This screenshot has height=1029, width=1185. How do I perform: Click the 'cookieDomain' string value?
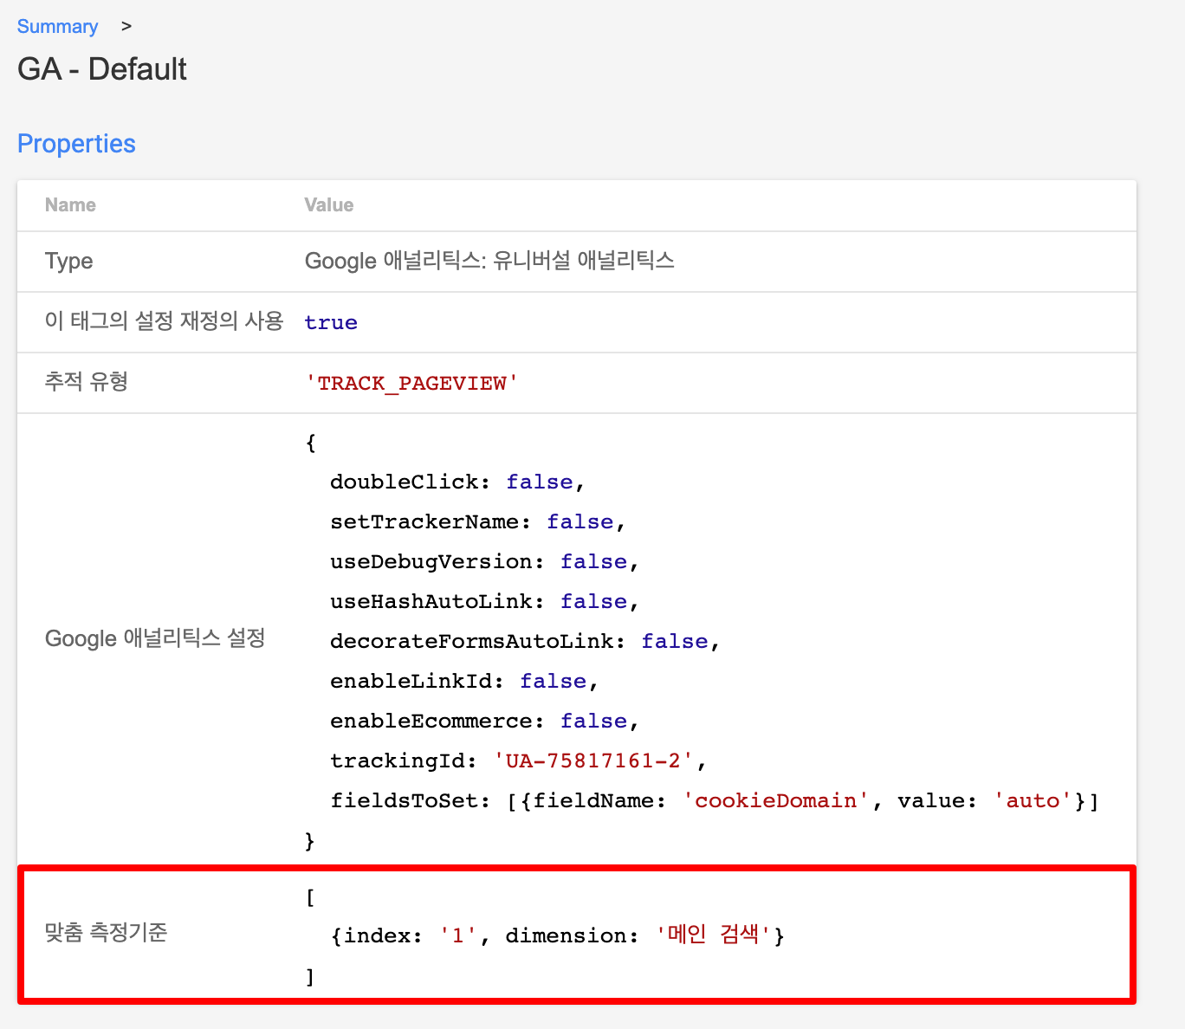[775, 800]
